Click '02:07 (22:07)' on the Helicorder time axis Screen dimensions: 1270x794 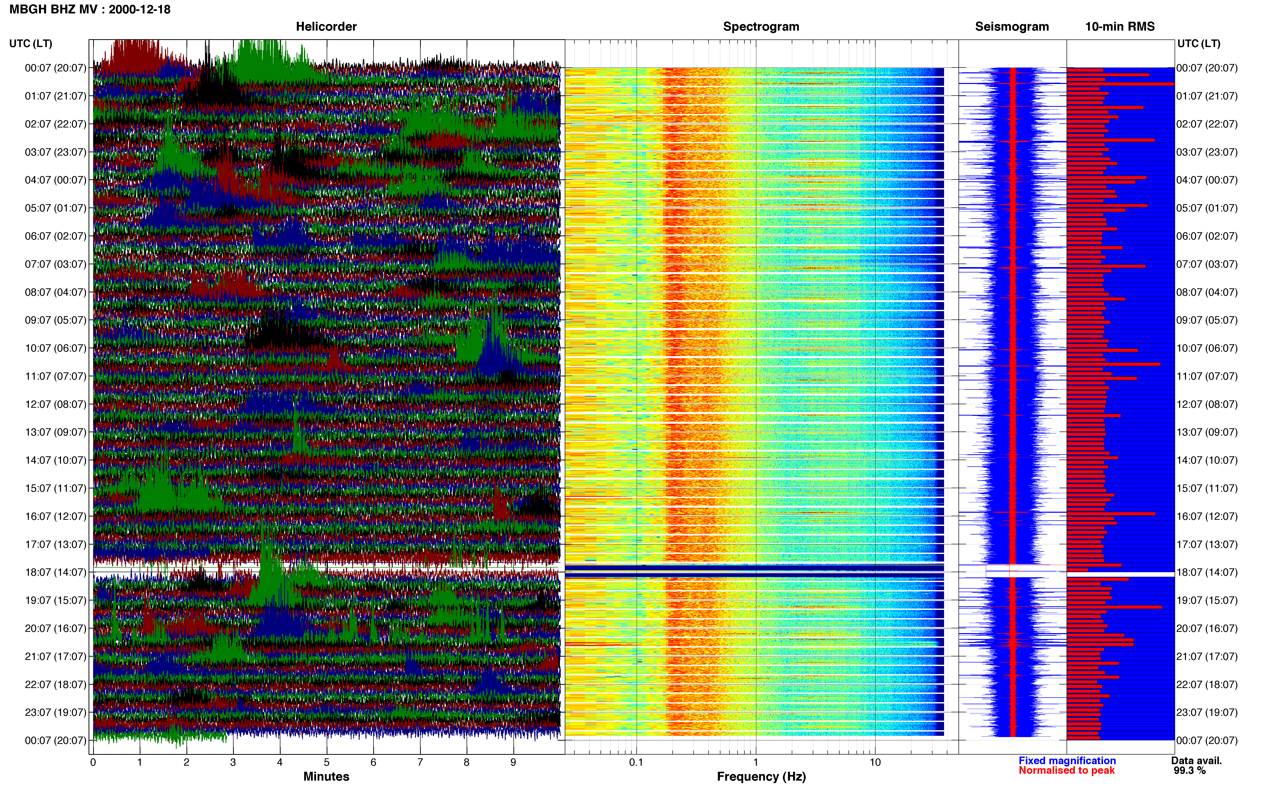(x=56, y=124)
